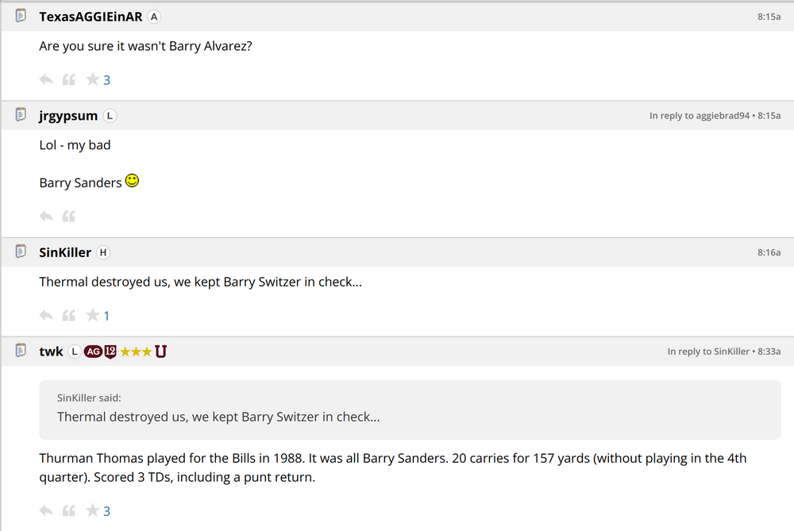Click the post icon beside TexasAGGIEinAR
This screenshot has height=531, width=794.
click(x=21, y=16)
